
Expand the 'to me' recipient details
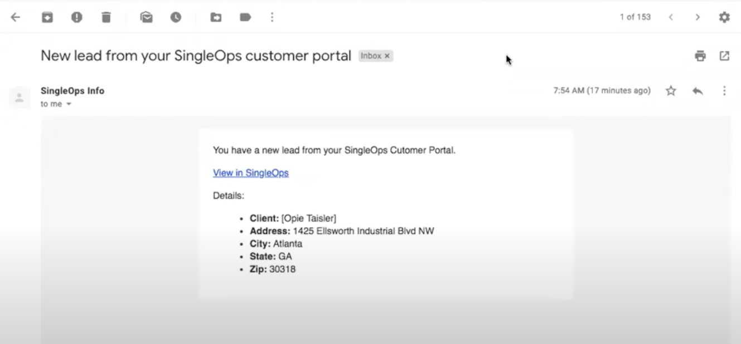click(69, 104)
